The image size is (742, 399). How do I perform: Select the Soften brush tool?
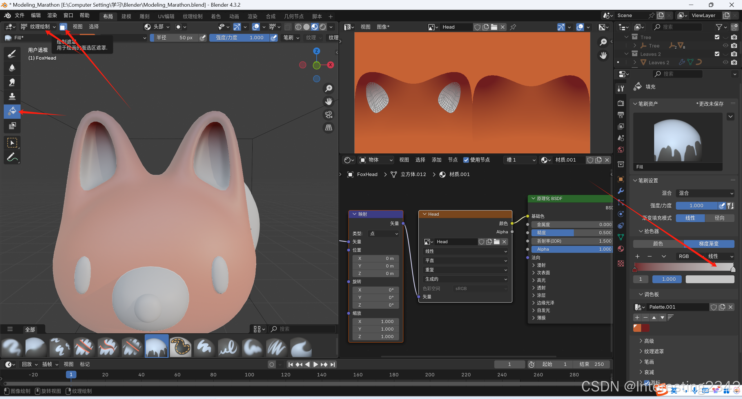pyautogui.click(x=12, y=68)
